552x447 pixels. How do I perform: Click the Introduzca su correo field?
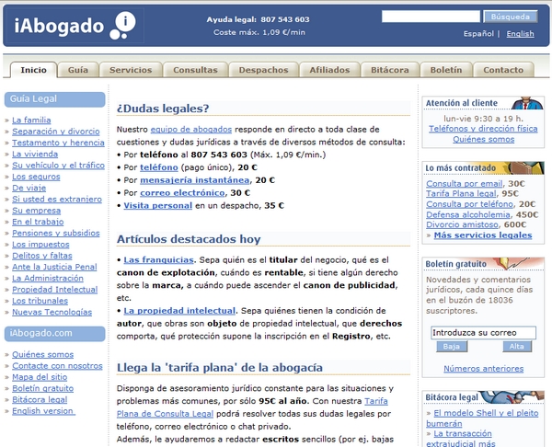tap(483, 333)
